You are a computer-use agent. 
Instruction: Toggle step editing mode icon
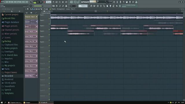[x=60, y=6]
